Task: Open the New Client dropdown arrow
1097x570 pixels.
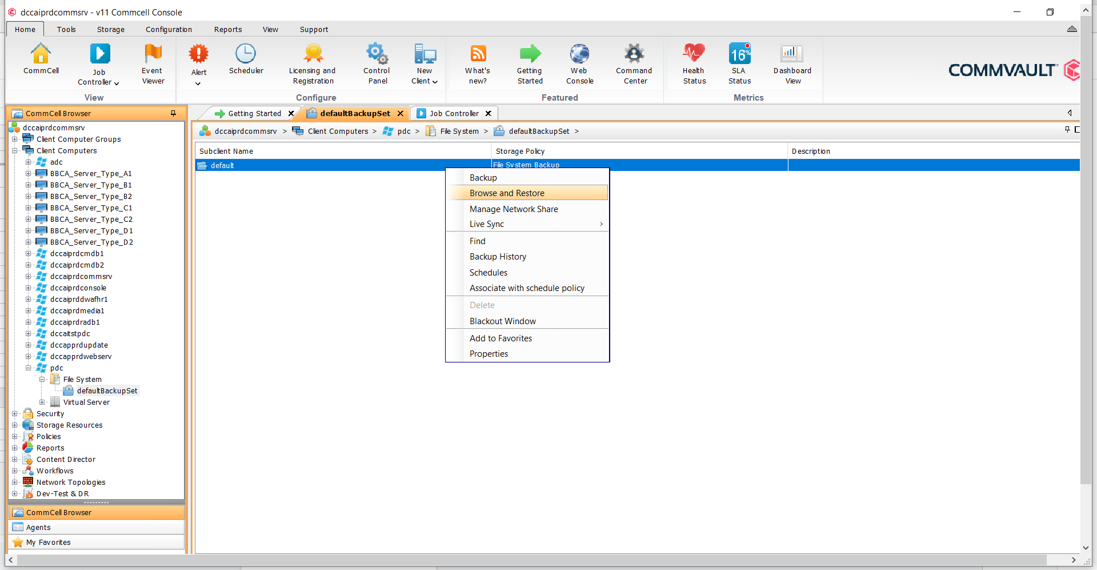Action: click(435, 82)
